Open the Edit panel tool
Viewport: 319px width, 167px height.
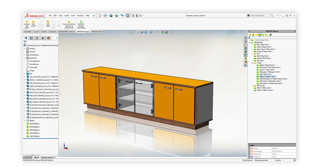click(x=33, y=24)
